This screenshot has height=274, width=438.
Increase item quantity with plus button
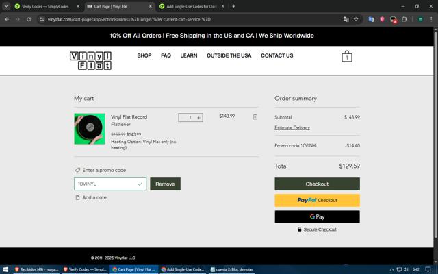[x=198, y=117]
